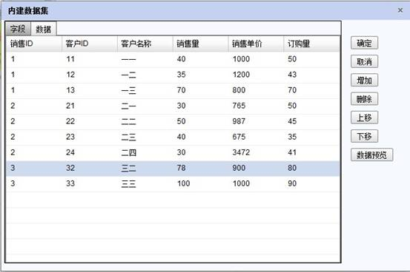
Task: Delete the row with 删除 button
Action: tap(364, 99)
